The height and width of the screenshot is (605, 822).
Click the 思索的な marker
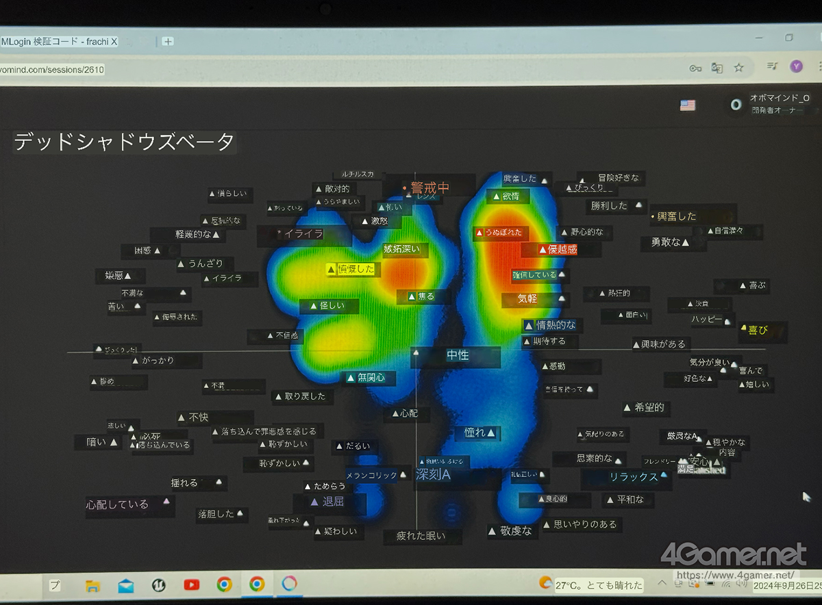[599, 459]
